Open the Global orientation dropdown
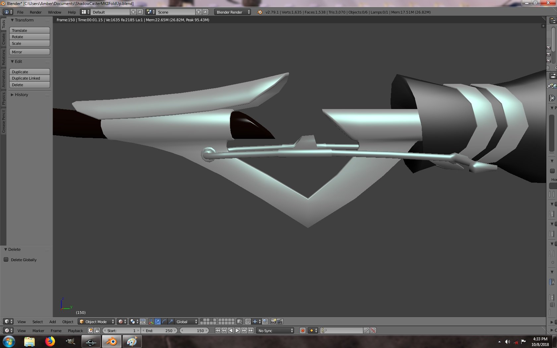 click(186, 321)
